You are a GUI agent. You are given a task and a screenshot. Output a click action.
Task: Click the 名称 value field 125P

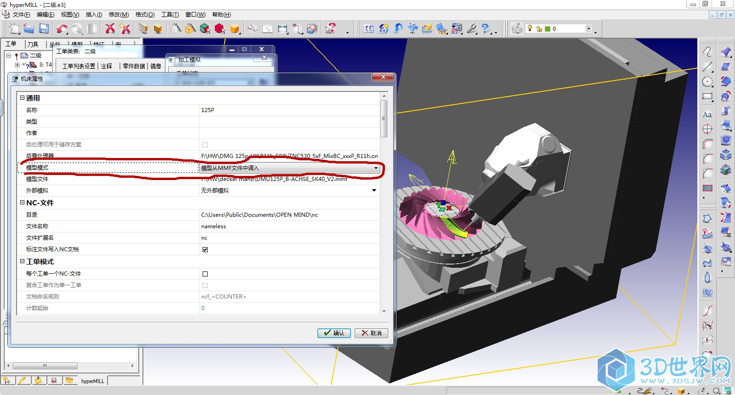(289, 110)
